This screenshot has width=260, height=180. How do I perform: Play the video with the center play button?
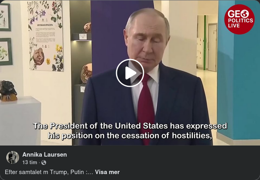[130, 73]
